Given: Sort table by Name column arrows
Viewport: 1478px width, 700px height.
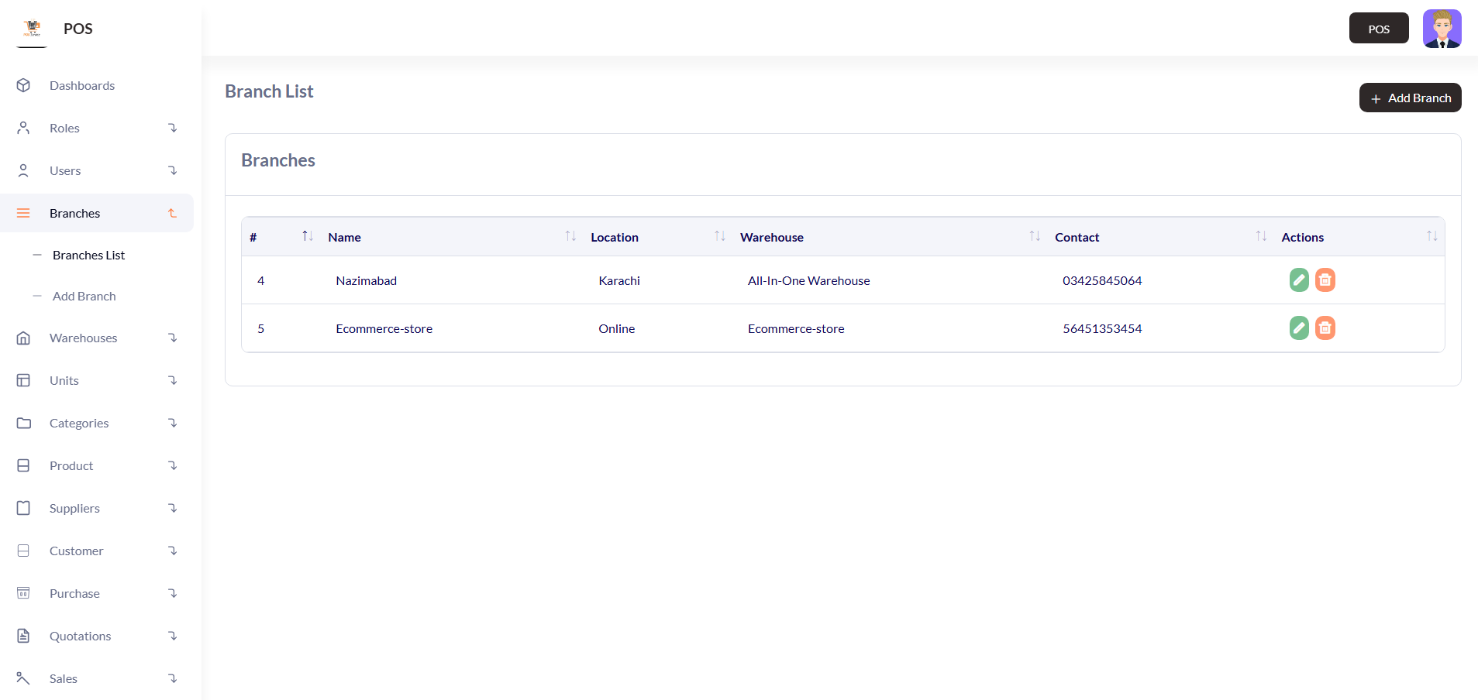Looking at the screenshot, I should 570,236.
